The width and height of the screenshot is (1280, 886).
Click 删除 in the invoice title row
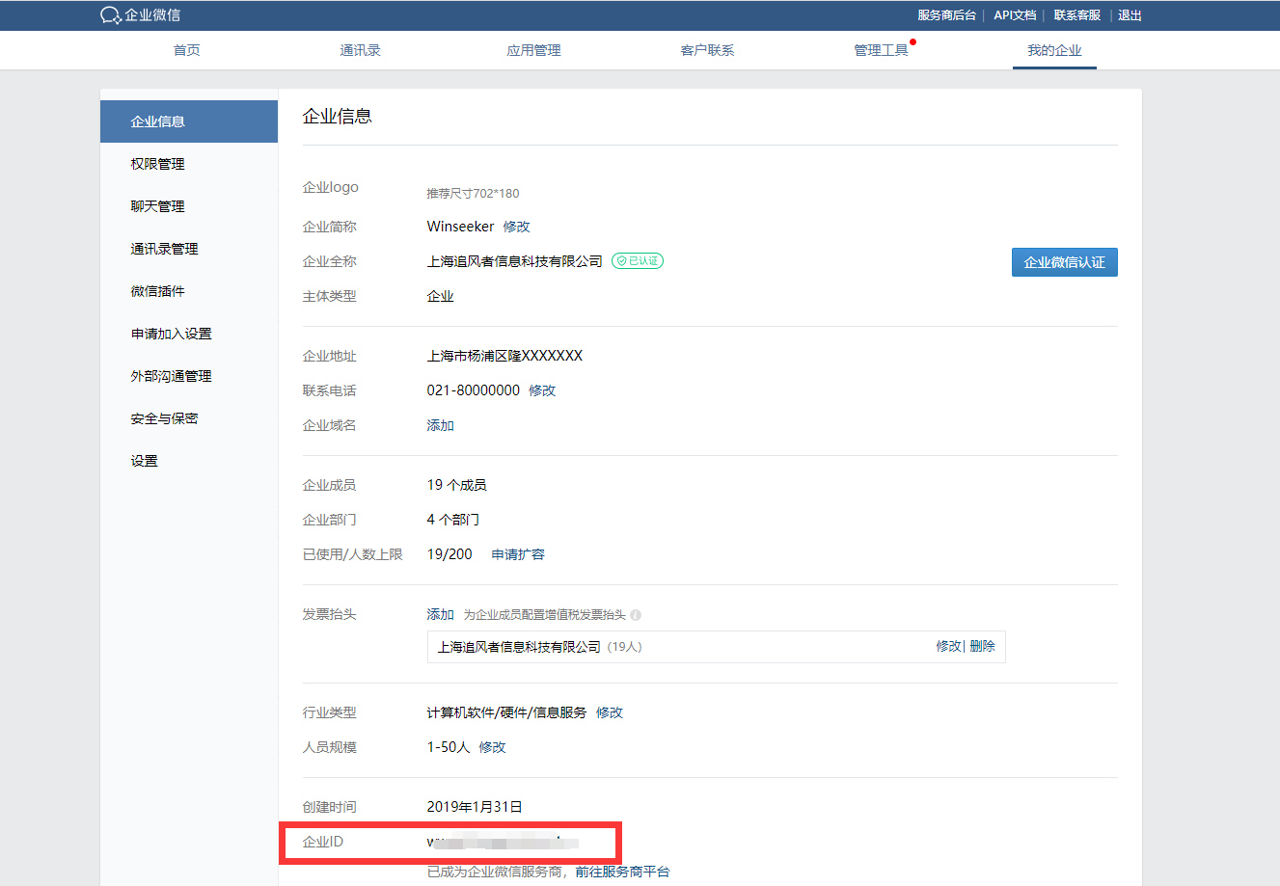tap(982, 646)
